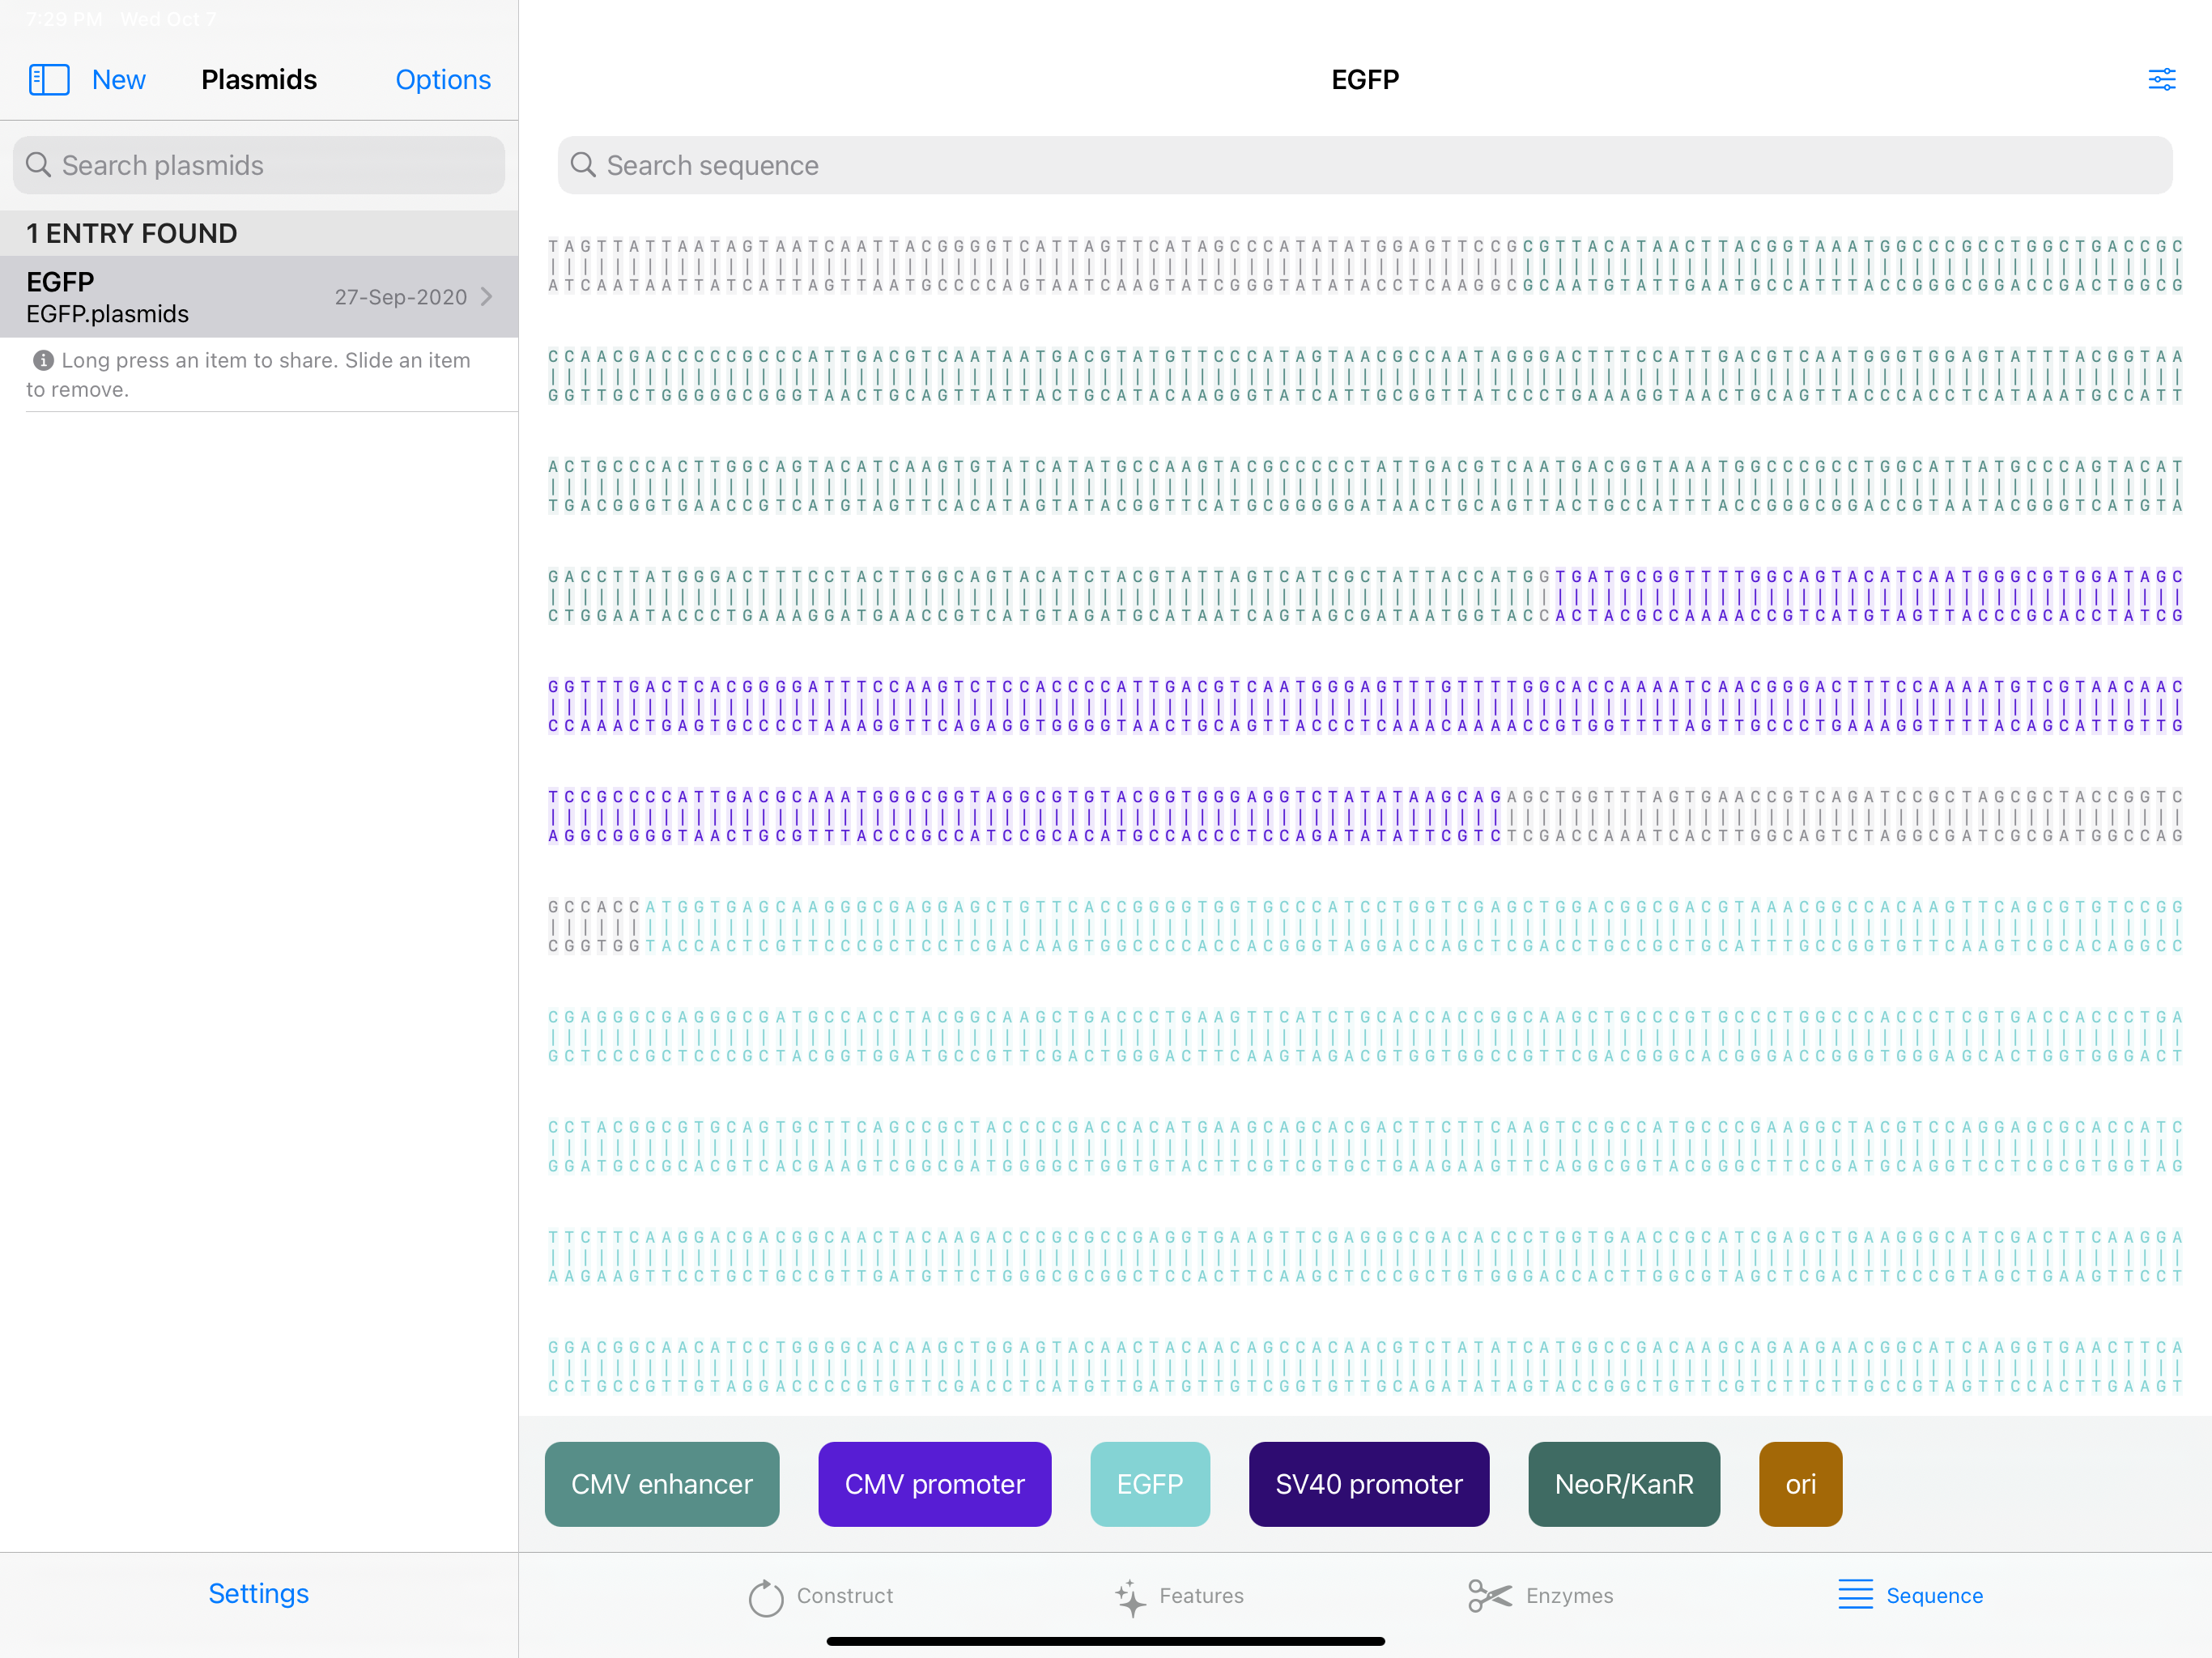Select the ori feature chip
This screenshot has width=2212, height=1658.
pos(1799,1484)
